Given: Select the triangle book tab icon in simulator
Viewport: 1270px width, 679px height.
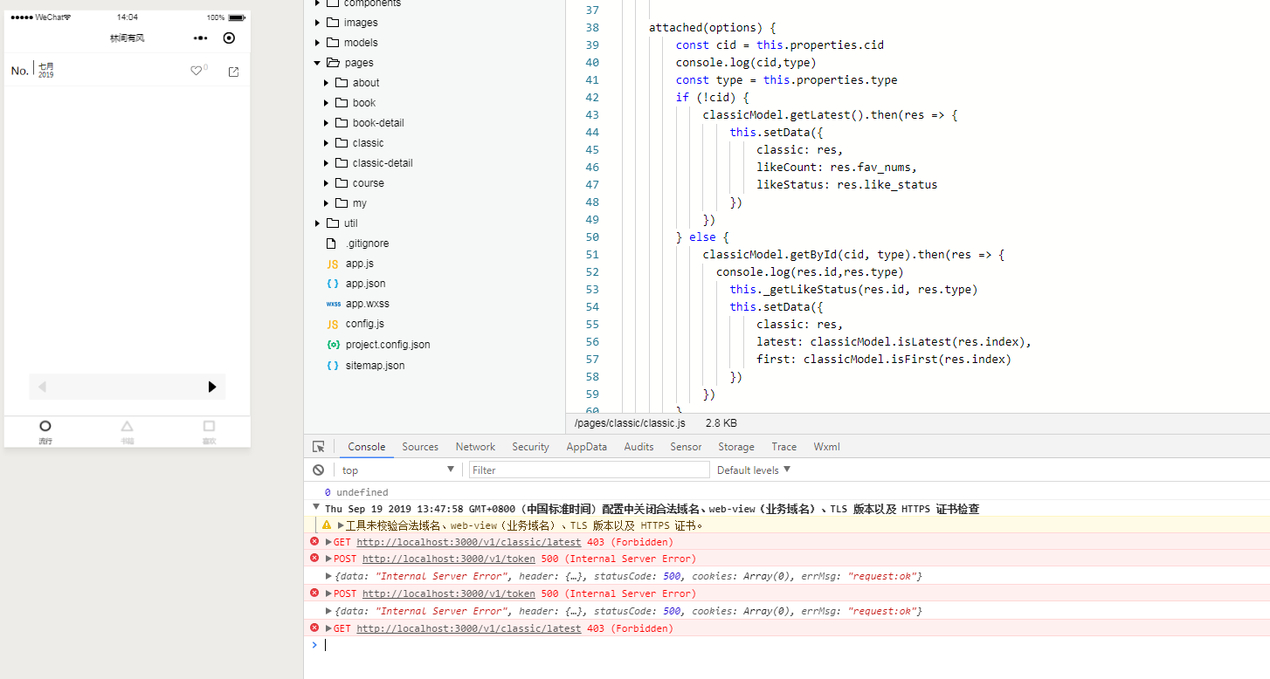Looking at the screenshot, I should [x=128, y=426].
